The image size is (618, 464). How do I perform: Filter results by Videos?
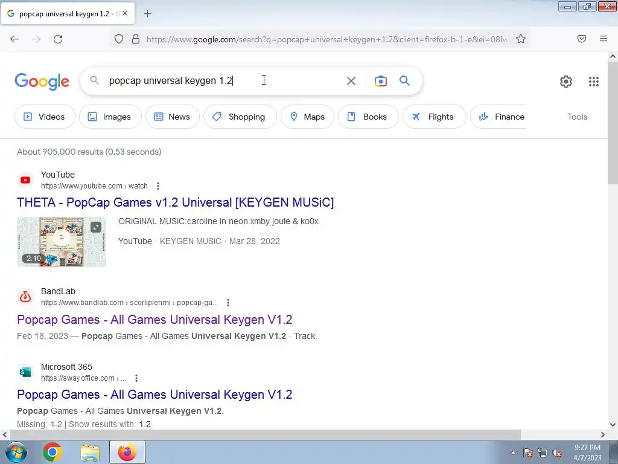(45, 117)
